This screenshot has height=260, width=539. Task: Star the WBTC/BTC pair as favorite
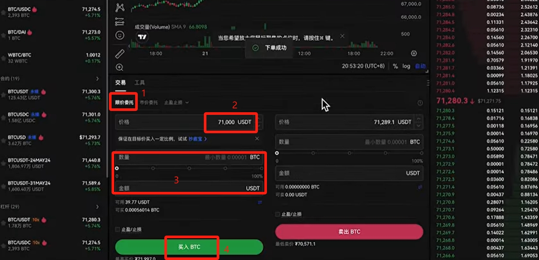(3, 58)
